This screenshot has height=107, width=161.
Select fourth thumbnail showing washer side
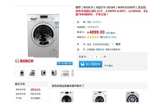pyautogui.click(x=54, y=73)
